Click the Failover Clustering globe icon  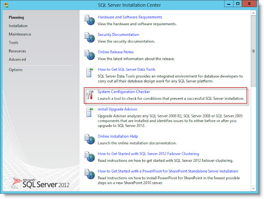coord(90,157)
